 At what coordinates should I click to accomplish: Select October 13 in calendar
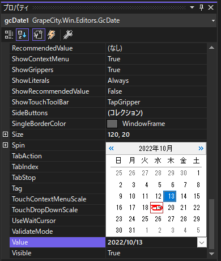(x=169, y=196)
